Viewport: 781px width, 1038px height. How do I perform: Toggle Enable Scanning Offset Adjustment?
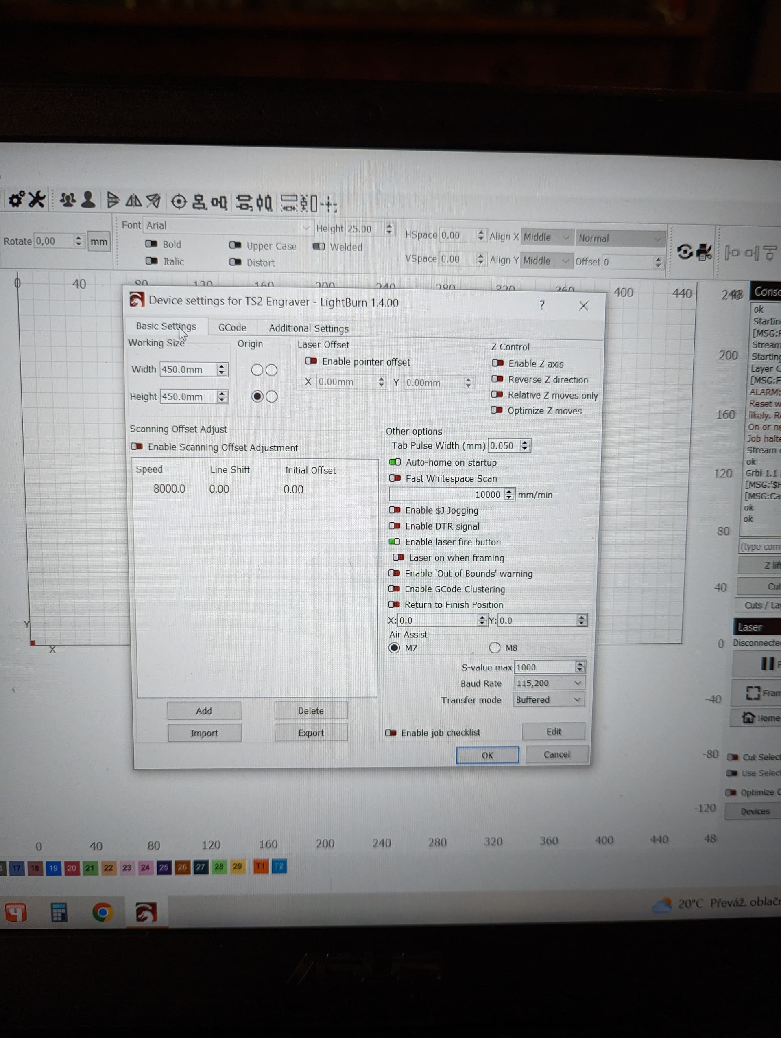pyautogui.click(x=137, y=446)
